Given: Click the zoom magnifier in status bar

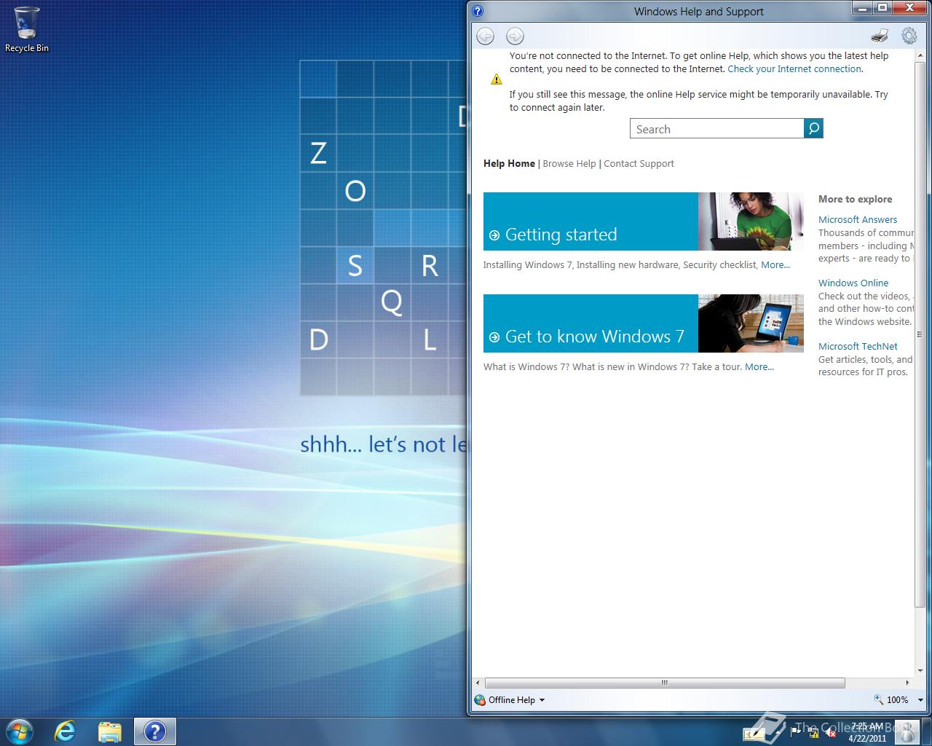Looking at the screenshot, I should pos(879,699).
